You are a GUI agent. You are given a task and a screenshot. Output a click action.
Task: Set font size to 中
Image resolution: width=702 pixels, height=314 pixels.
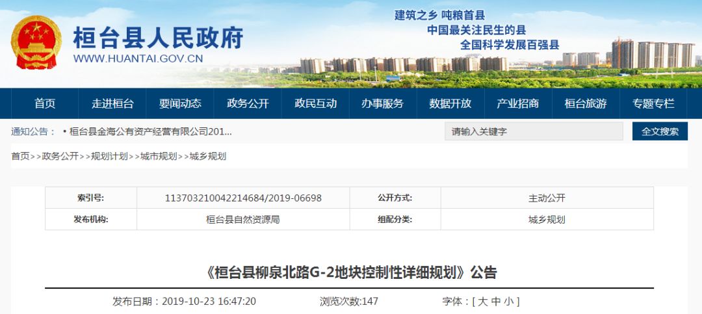click(495, 302)
